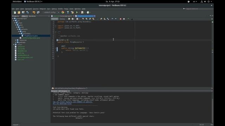Click the New Project toolbar icon

[19, 13]
